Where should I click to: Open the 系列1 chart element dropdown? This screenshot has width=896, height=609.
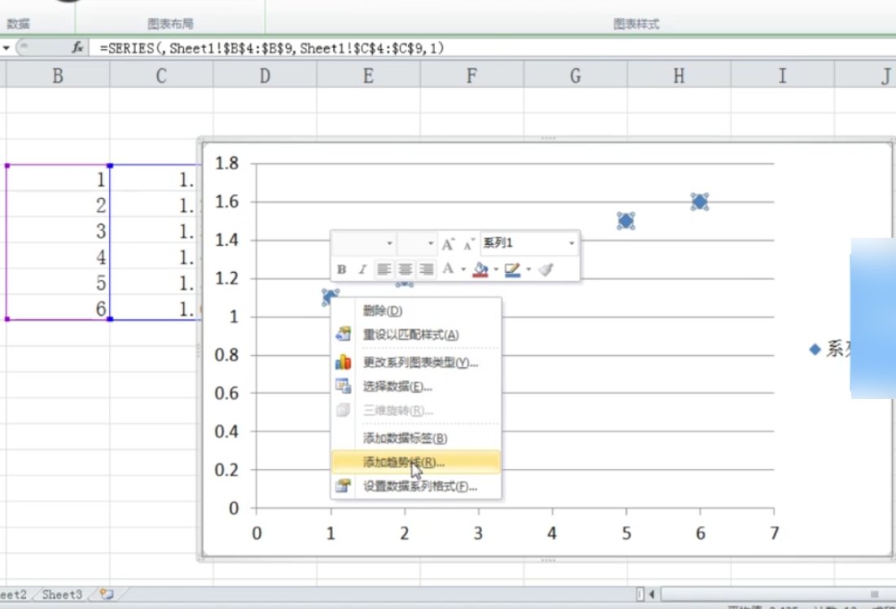click(571, 243)
